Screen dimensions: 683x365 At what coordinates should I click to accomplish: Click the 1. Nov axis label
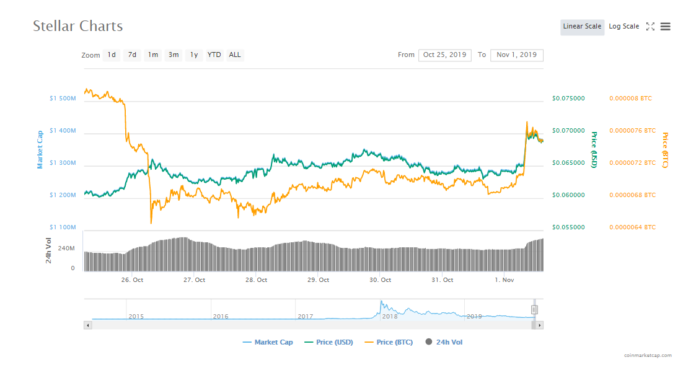point(504,280)
